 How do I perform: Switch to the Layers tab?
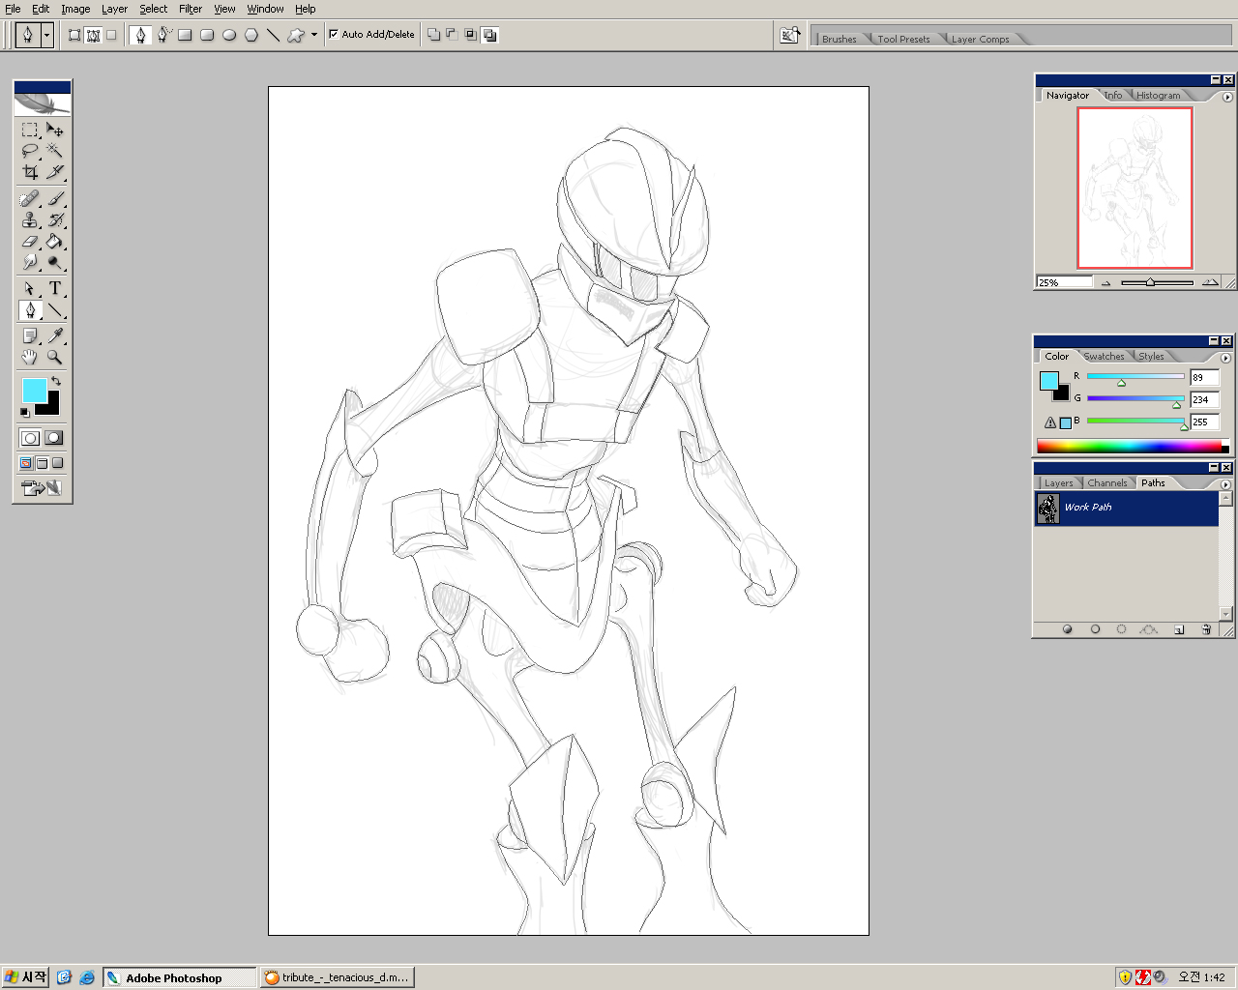point(1058,483)
